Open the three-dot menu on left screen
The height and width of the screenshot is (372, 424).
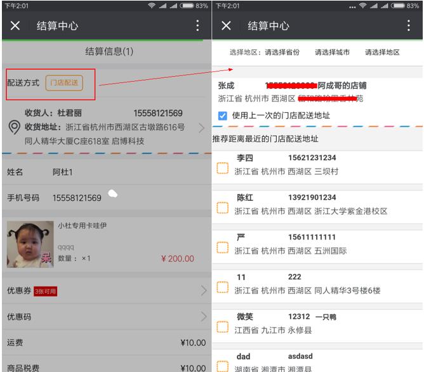pos(197,25)
